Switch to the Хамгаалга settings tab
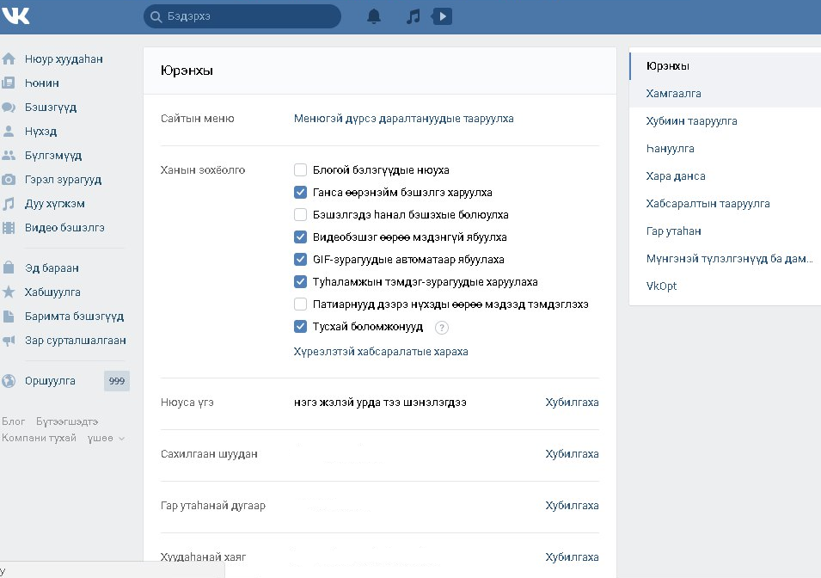This screenshot has height=578, width=821. click(674, 94)
